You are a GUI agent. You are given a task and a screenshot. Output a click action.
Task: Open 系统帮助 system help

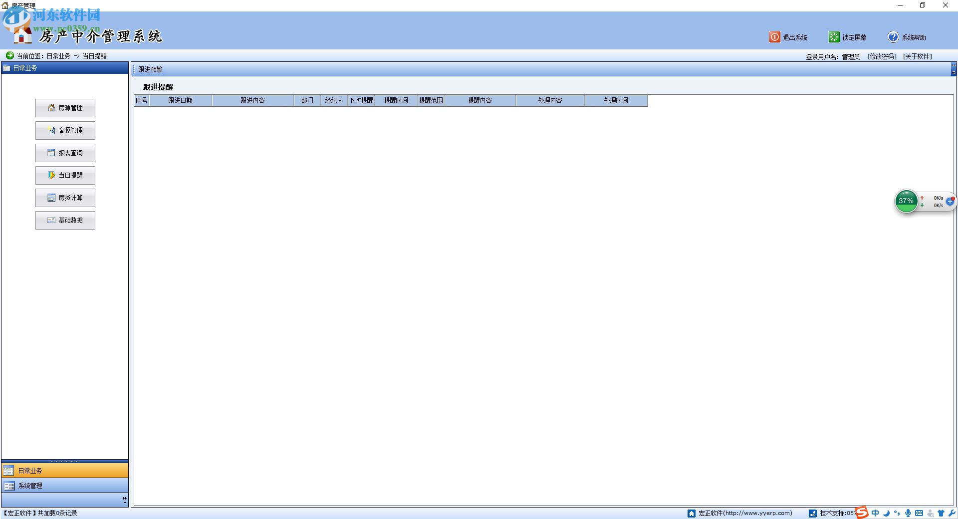tap(907, 37)
